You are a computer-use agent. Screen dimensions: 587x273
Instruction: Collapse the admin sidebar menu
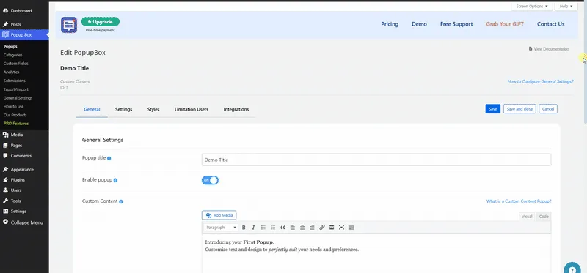24,222
